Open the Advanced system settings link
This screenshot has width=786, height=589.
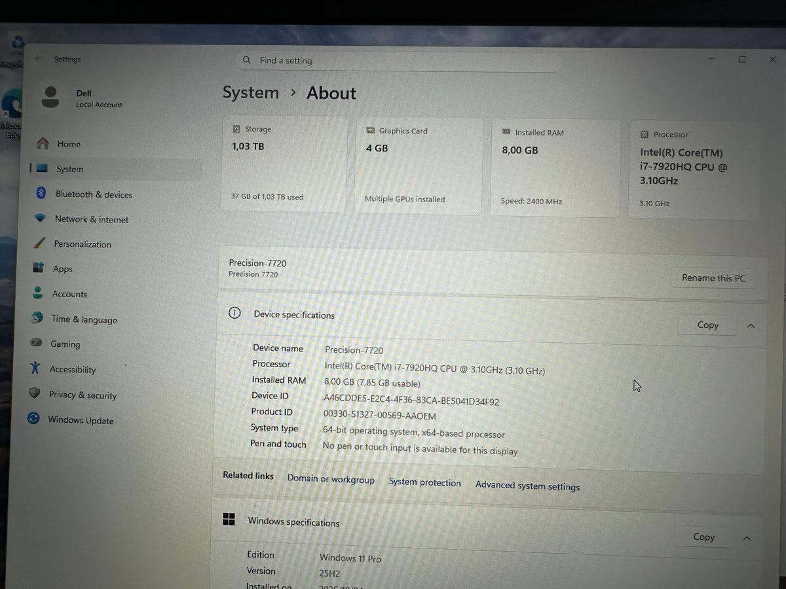527,486
